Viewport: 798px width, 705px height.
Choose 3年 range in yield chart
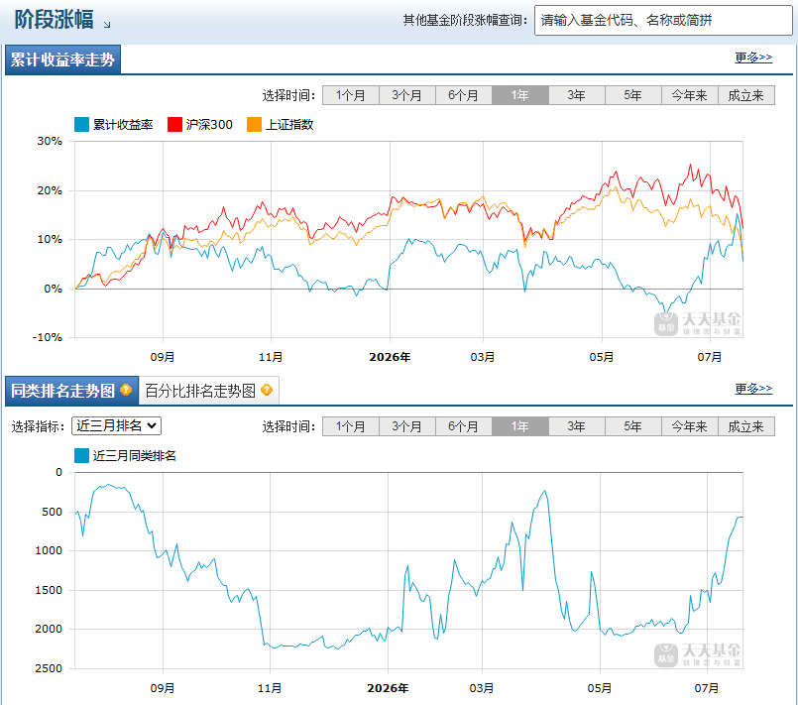click(x=577, y=95)
